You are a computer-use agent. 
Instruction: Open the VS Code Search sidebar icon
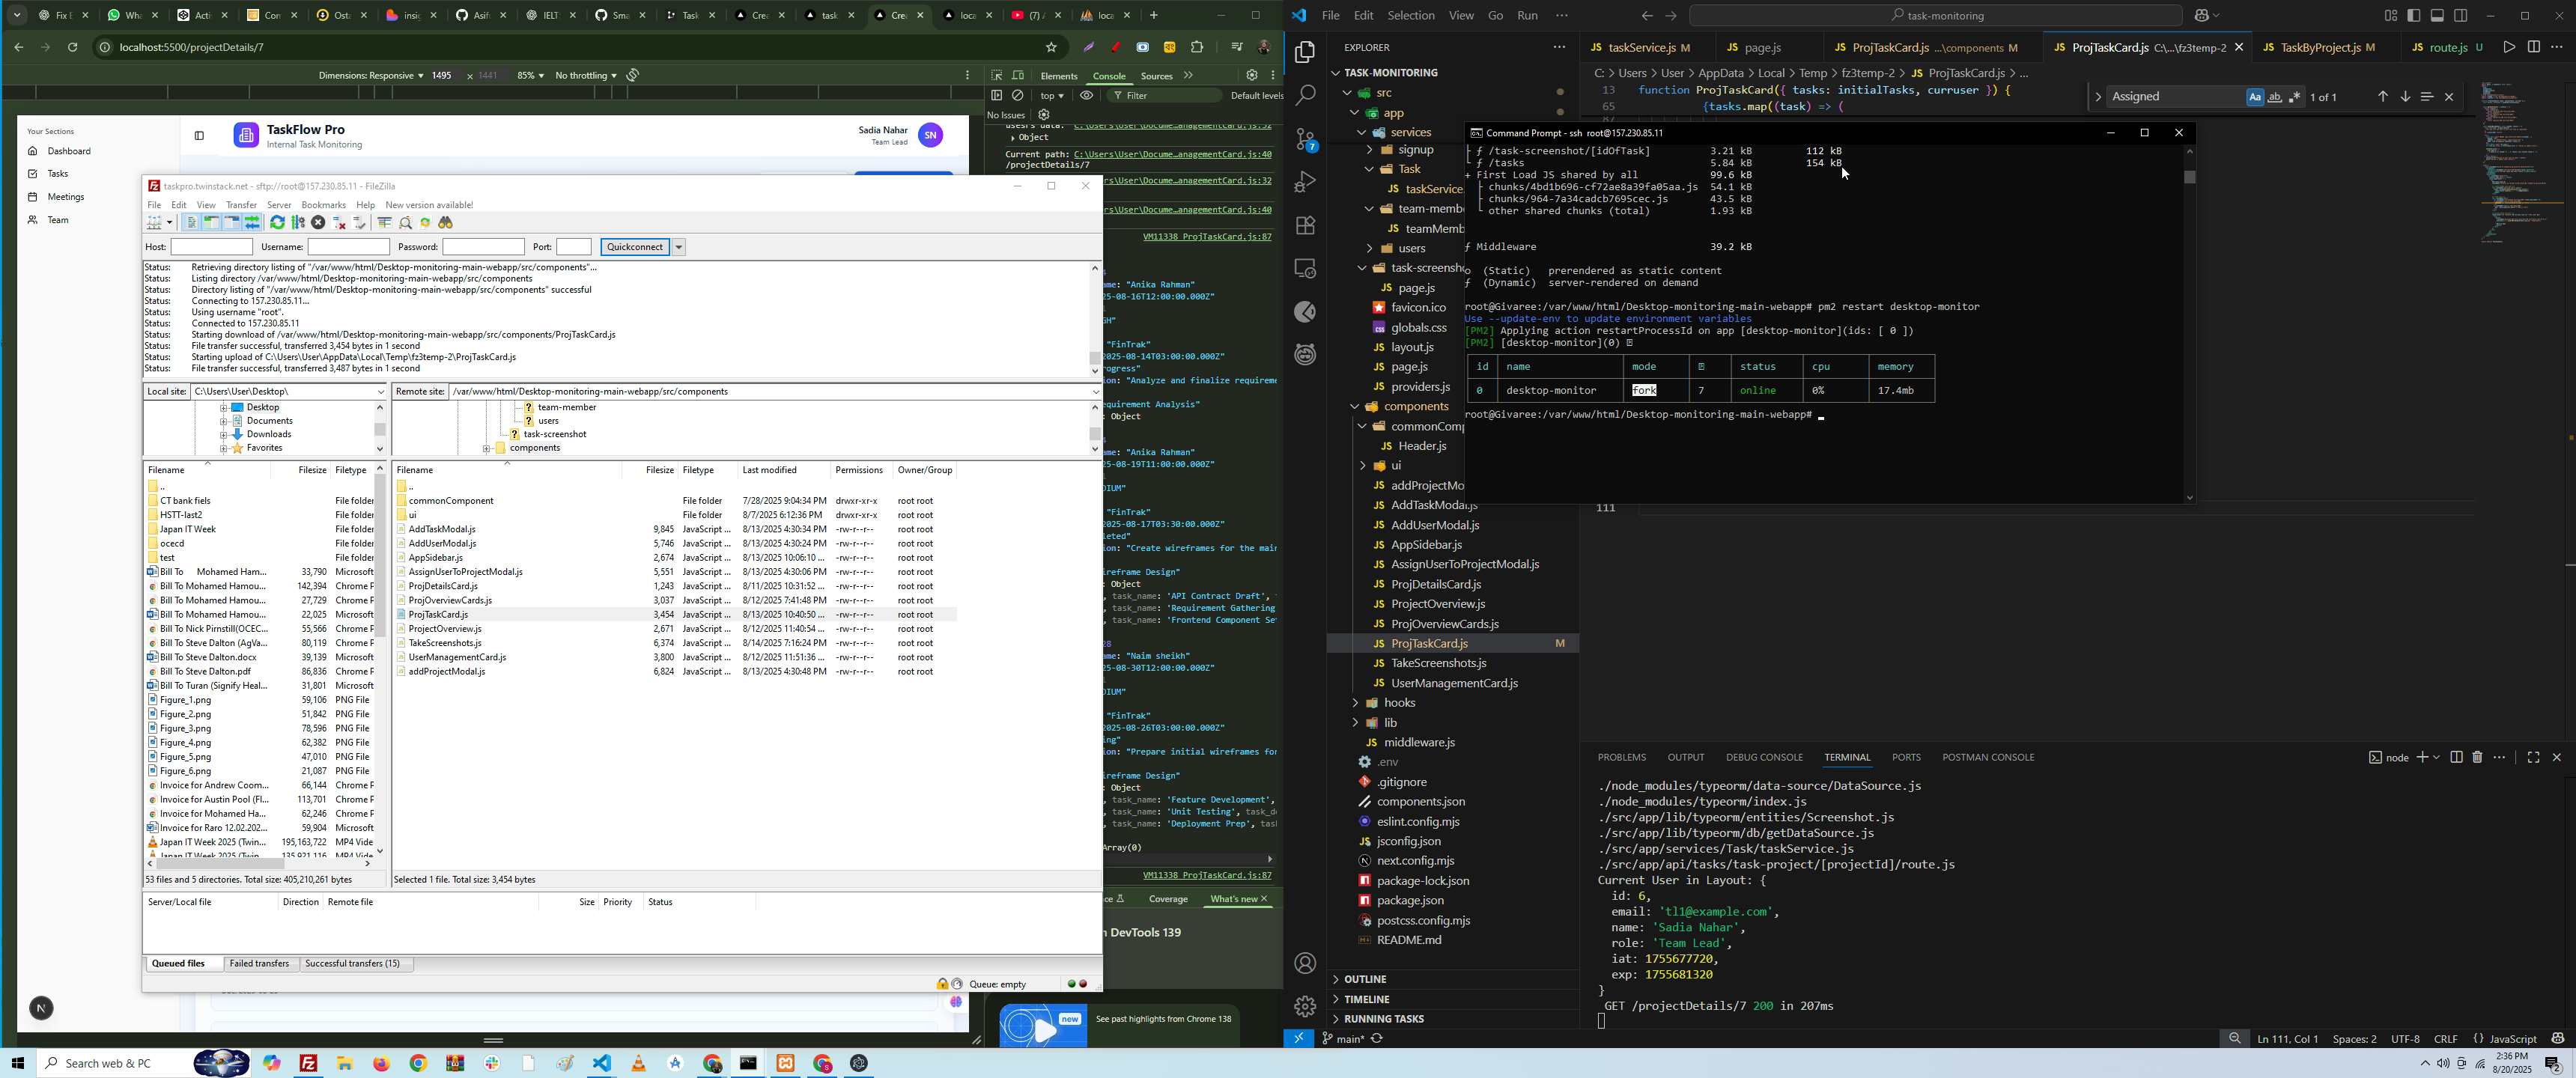click(1305, 96)
